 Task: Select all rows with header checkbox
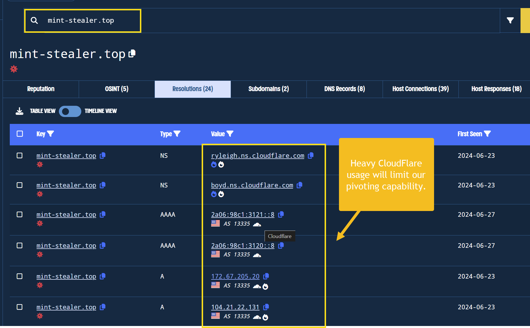[20, 134]
